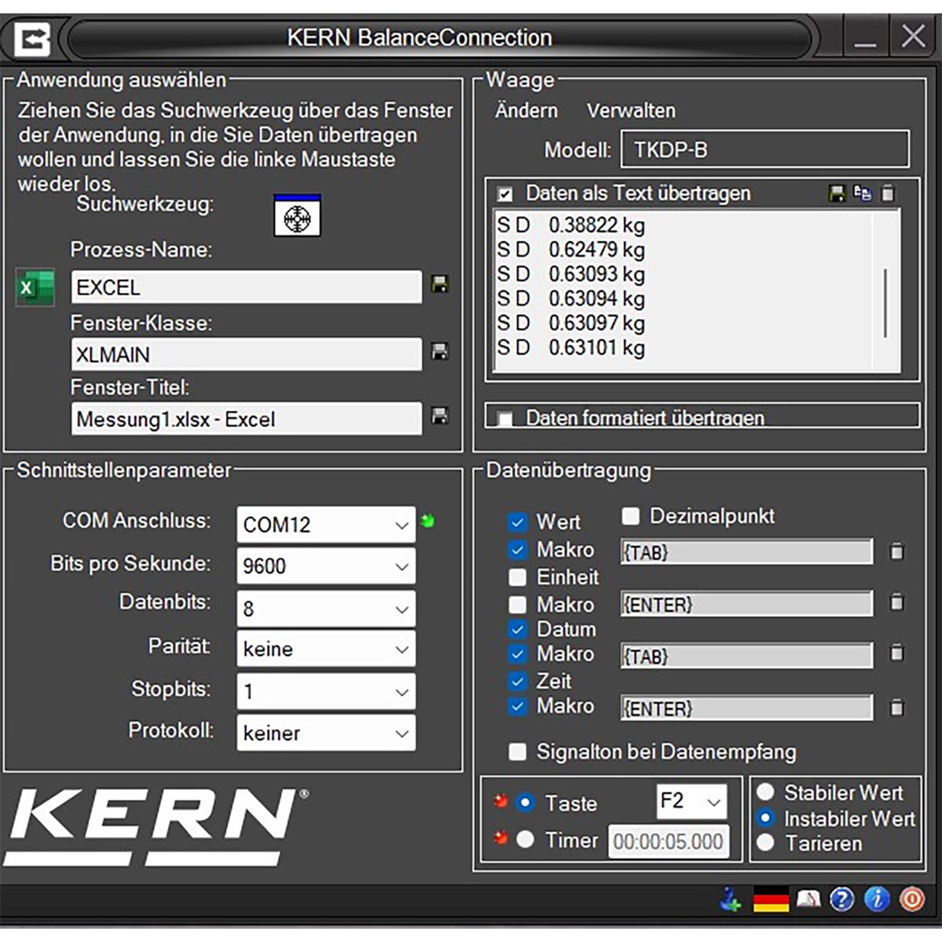Delete the {TAB} macro after Datum
This screenshot has width=942, height=942.
897,653
